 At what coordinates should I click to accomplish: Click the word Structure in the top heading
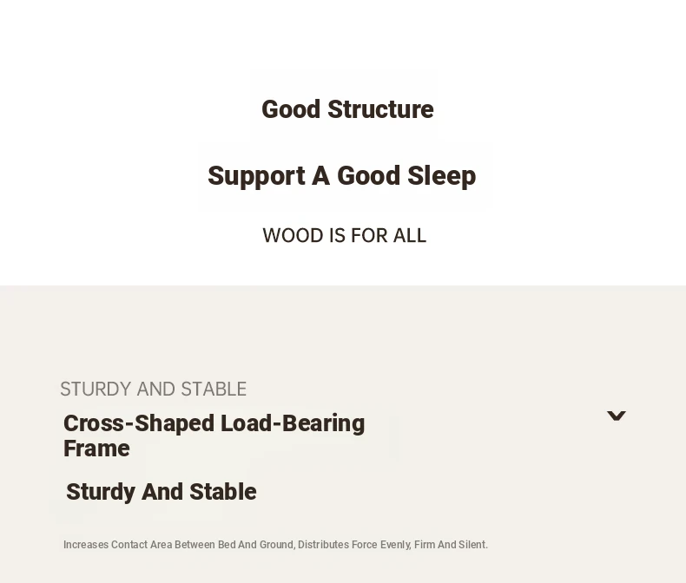[x=380, y=109]
